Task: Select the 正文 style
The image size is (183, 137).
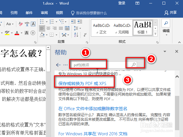Action: pos(102,28)
